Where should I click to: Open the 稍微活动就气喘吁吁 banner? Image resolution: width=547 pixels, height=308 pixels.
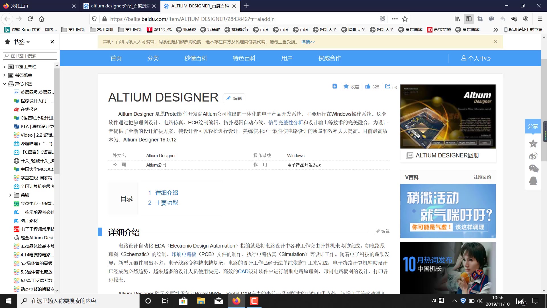pyautogui.click(x=448, y=211)
